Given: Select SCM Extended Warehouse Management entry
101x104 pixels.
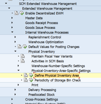Looking at the screenshot, I should (48, 4).
